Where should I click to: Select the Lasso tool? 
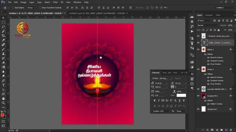pyautogui.click(x=3, y=27)
